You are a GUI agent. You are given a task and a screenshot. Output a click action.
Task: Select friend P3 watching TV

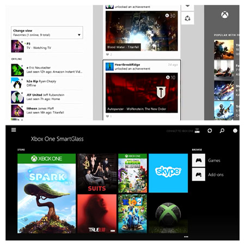pos(47,46)
